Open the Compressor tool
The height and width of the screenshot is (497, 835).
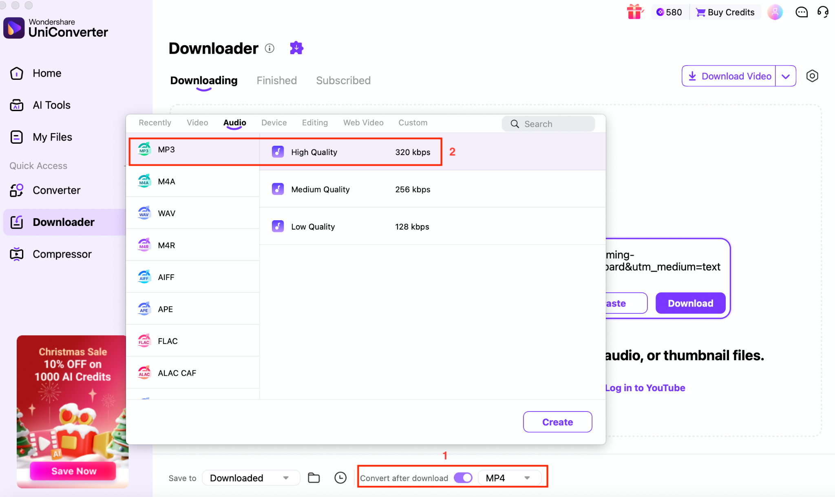point(62,254)
